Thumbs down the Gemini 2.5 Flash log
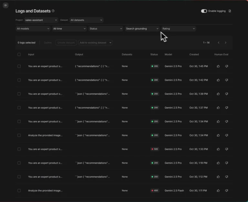Screen dimensions: 248x202 [226, 191]
